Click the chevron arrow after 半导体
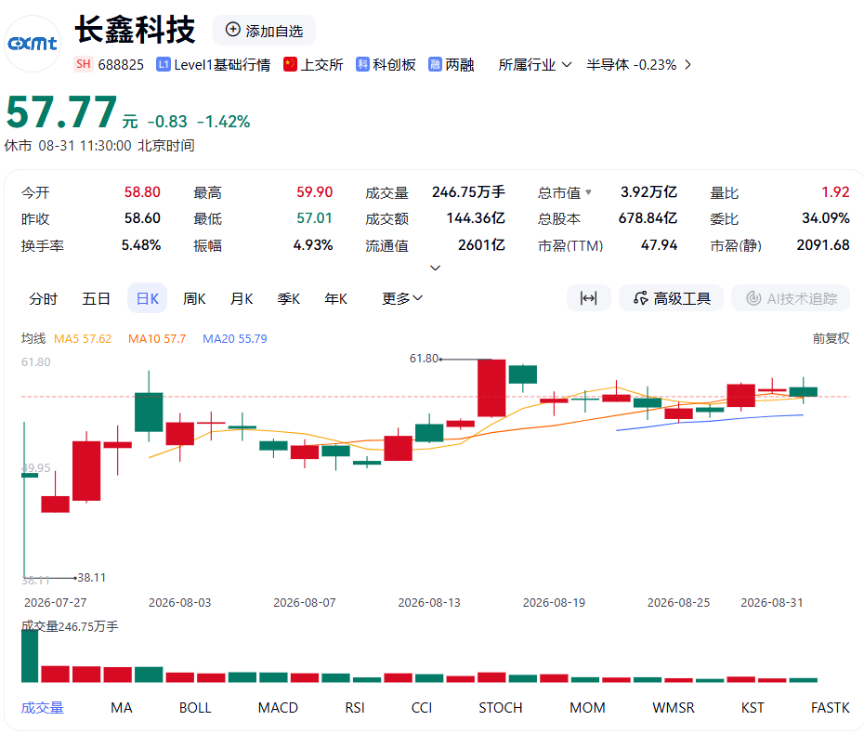This screenshot has height=734, width=864. coord(687,65)
